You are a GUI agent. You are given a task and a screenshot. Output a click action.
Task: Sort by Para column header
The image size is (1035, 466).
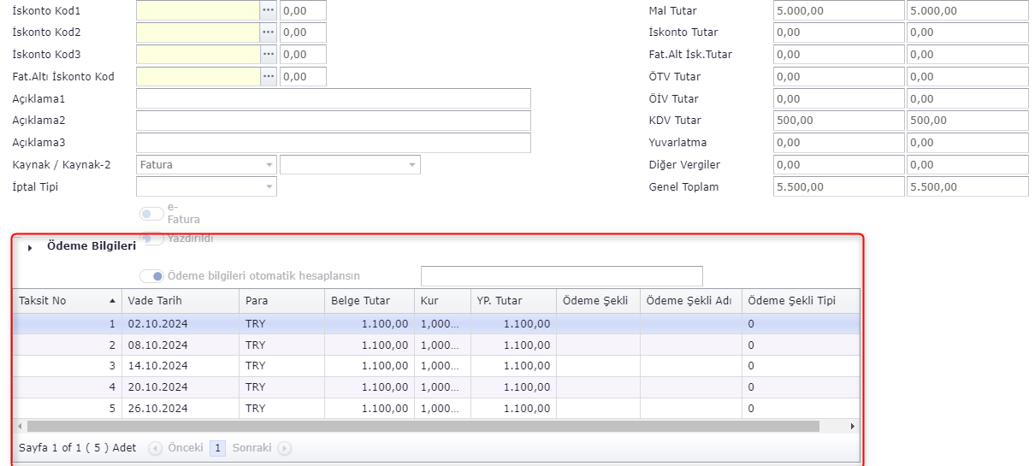click(282, 301)
